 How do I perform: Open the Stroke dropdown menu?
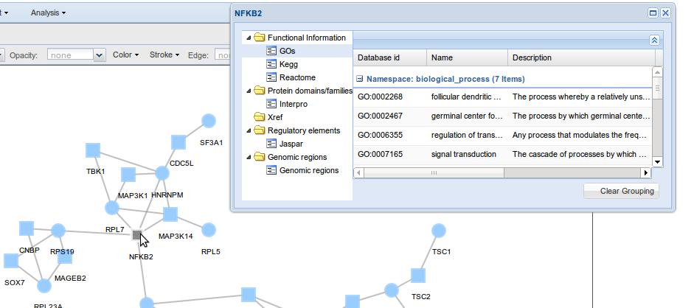tap(164, 55)
